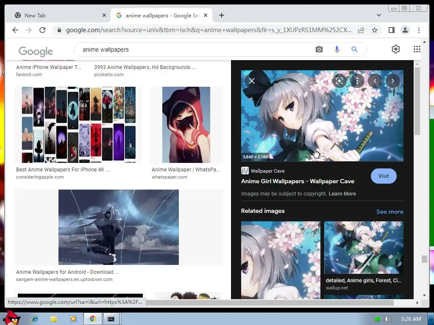Open the Chrome profile avatar
This screenshot has height=325, width=434.
405,30
